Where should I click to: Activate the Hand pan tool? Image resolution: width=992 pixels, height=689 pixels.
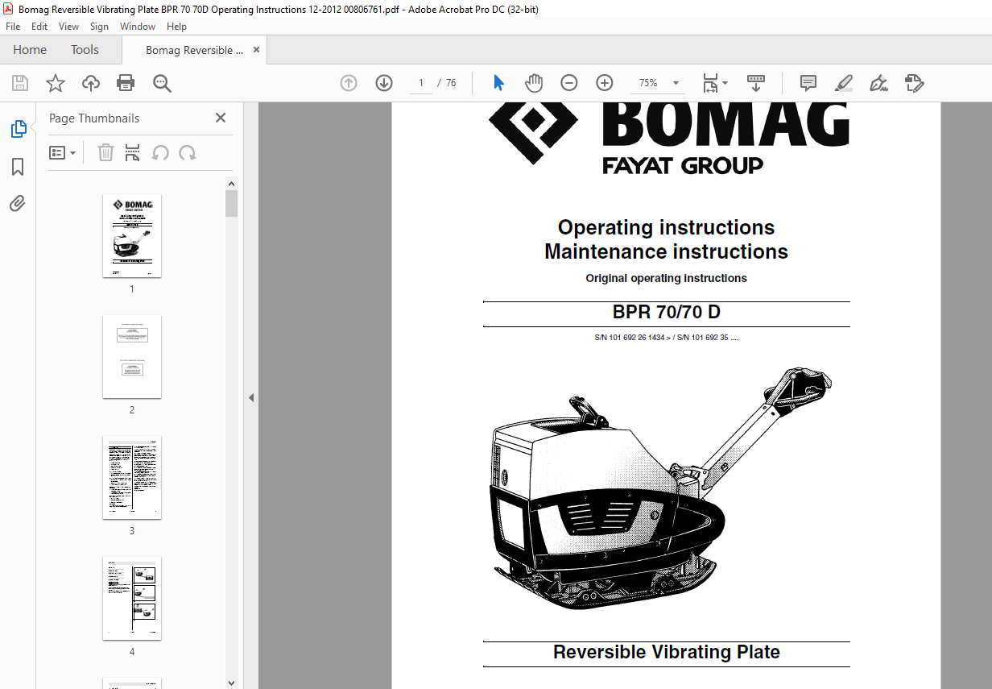pyautogui.click(x=534, y=83)
